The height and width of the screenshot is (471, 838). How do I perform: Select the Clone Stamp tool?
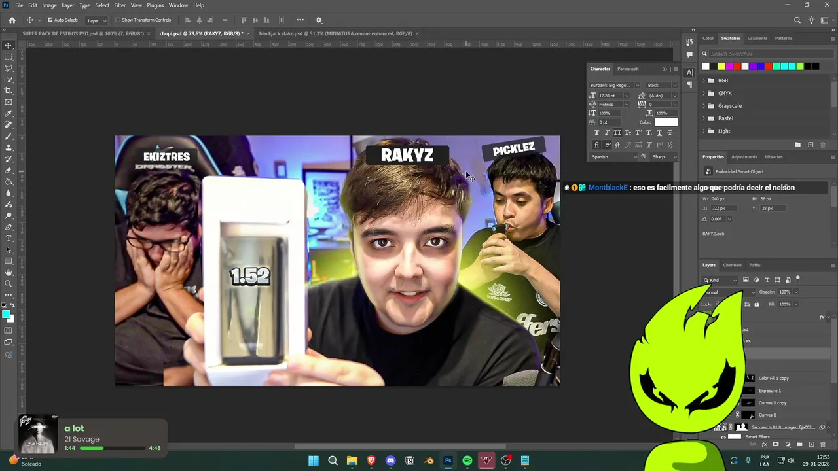(9, 147)
